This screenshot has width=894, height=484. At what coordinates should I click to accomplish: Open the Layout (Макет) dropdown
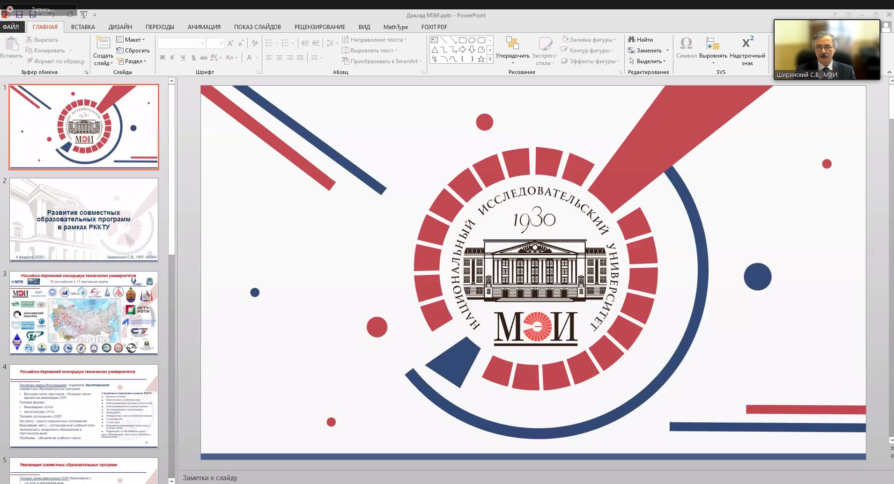tap(131, 40)
